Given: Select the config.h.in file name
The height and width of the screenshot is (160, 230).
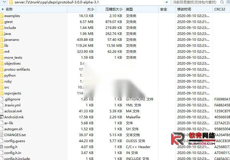Looking at the screenshot, I should (x=13, y=153).
